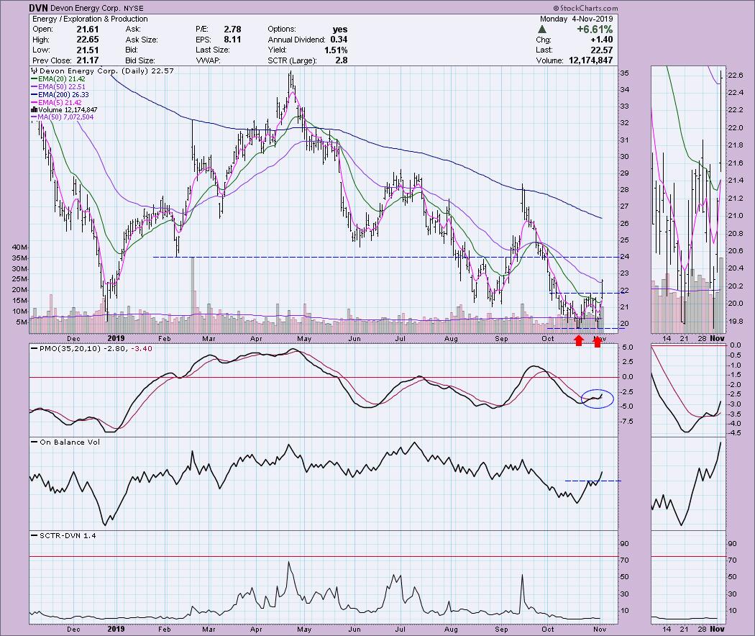Image resolution: width=755 pixels, height=636 pixels.
Task: Click the DVN ticker symbol in header
Action: (39, 8)
